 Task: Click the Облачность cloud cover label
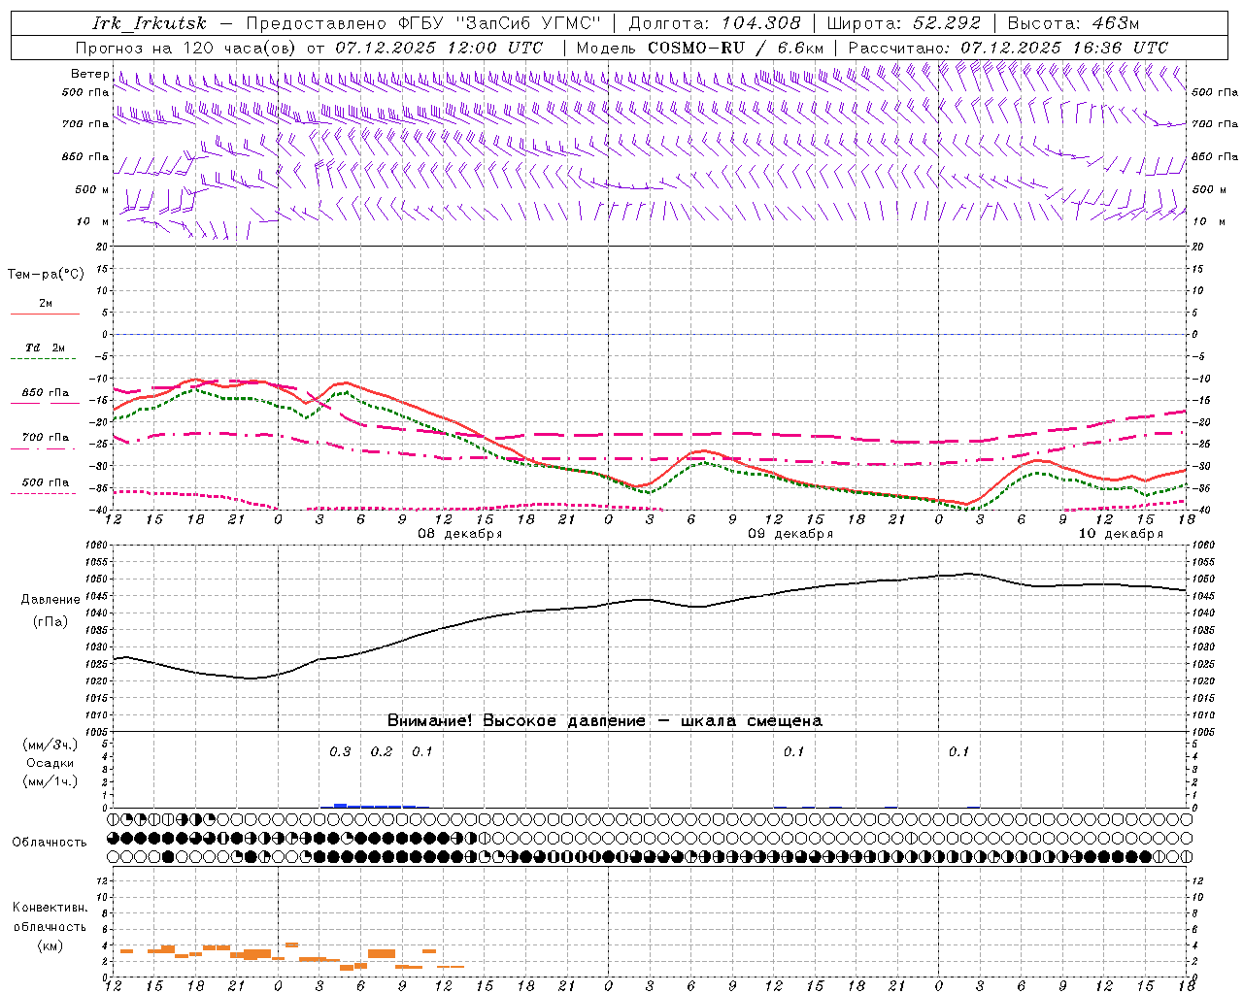(x=50, y=842)
